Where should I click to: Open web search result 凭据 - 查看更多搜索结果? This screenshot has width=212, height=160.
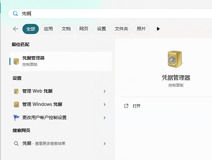[x=61, y=144]
